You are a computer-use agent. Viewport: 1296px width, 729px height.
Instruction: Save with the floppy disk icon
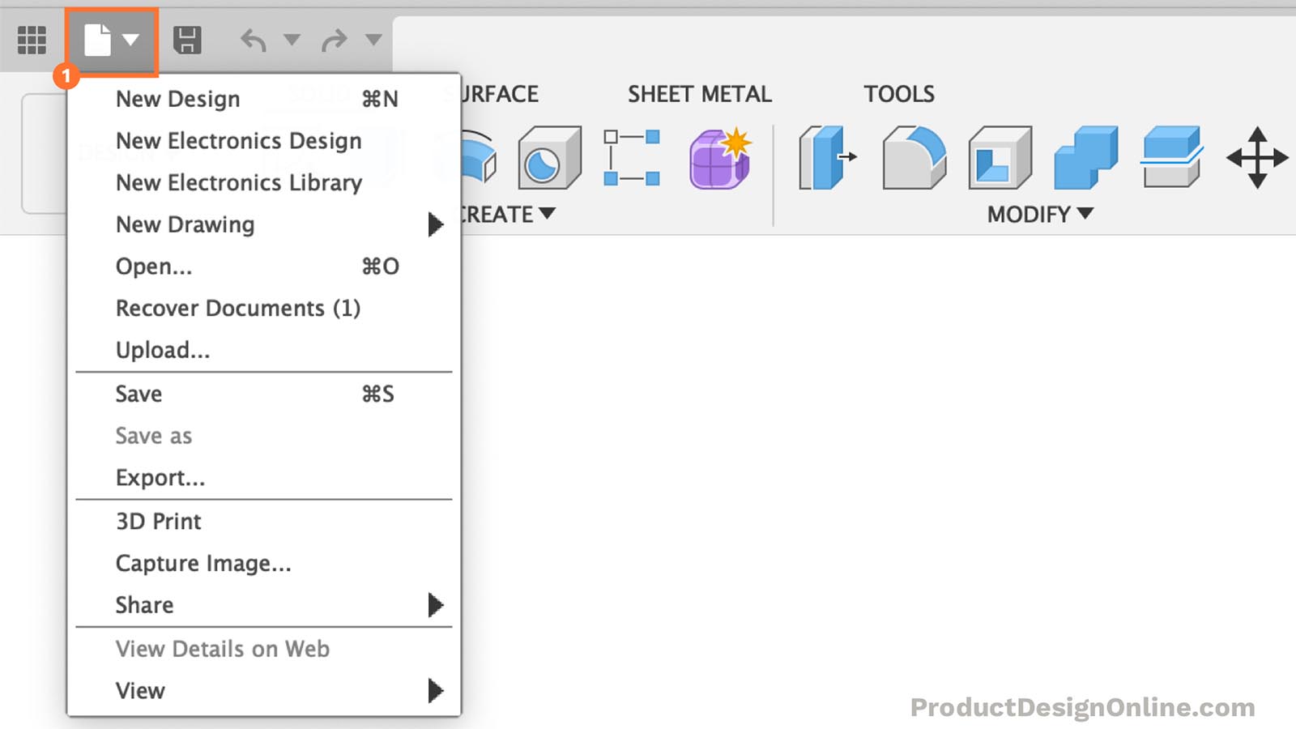point(187,40)
